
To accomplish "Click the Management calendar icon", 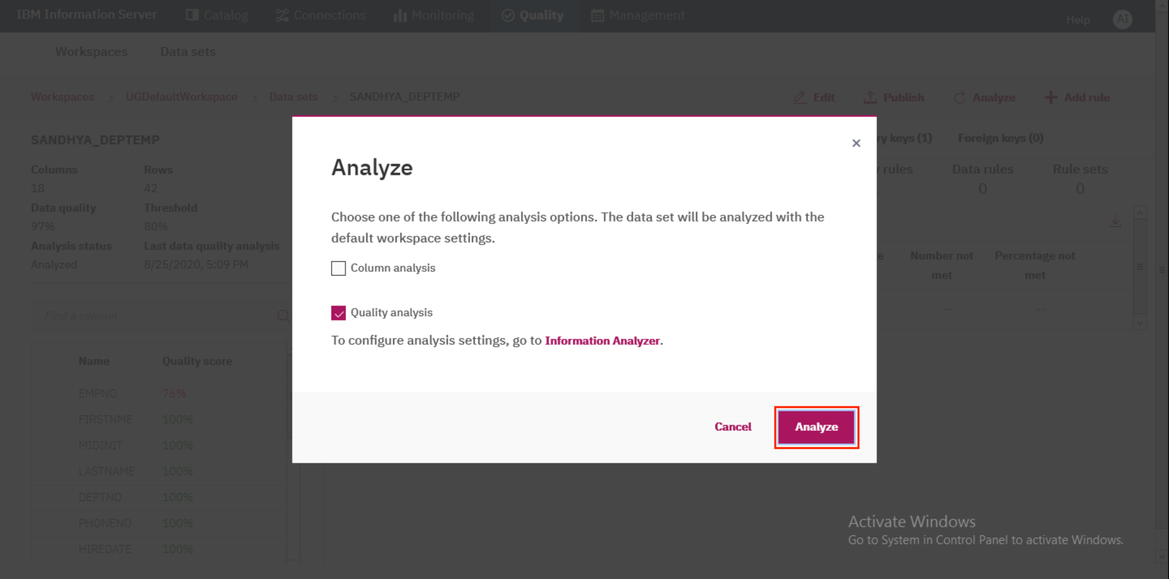I will click(597, 15).
